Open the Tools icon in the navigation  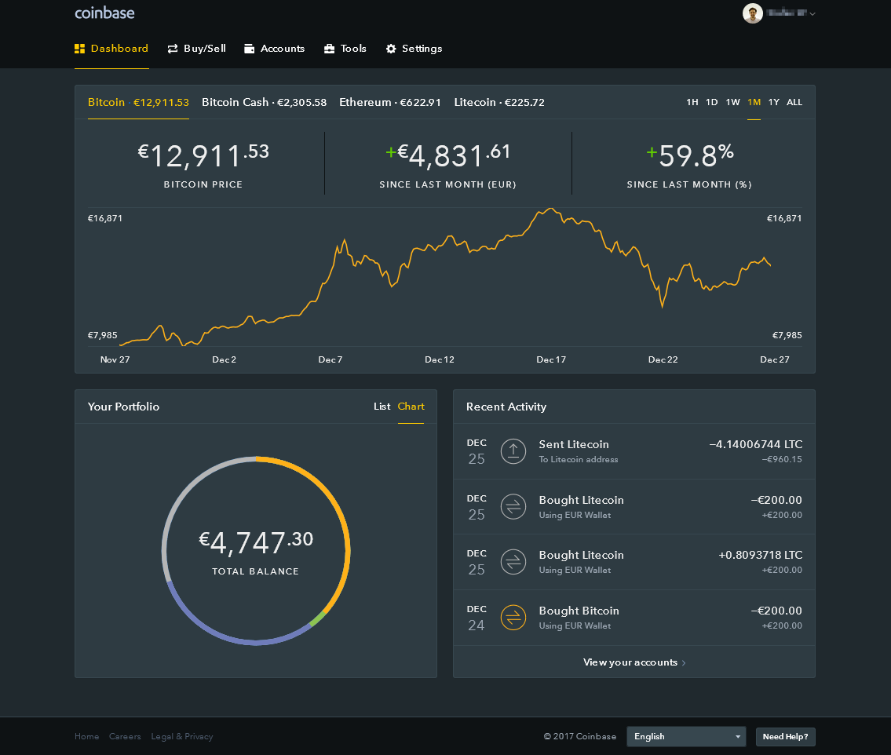(329, 48)
